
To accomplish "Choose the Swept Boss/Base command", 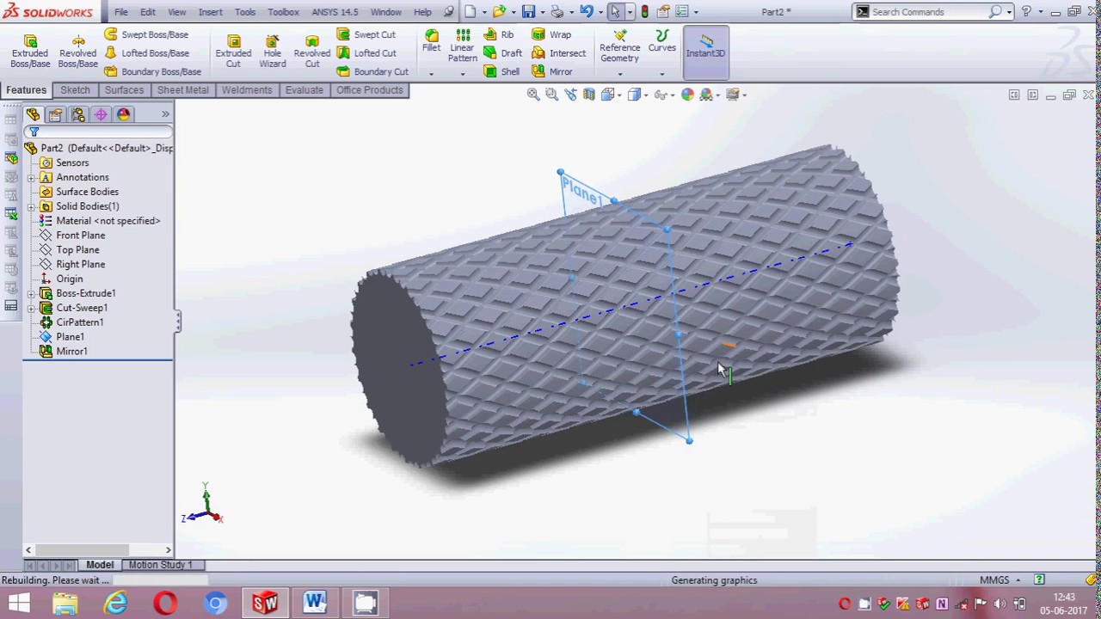I will [146, 34].
